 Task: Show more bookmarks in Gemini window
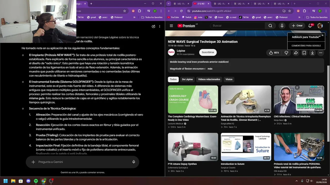134,17
